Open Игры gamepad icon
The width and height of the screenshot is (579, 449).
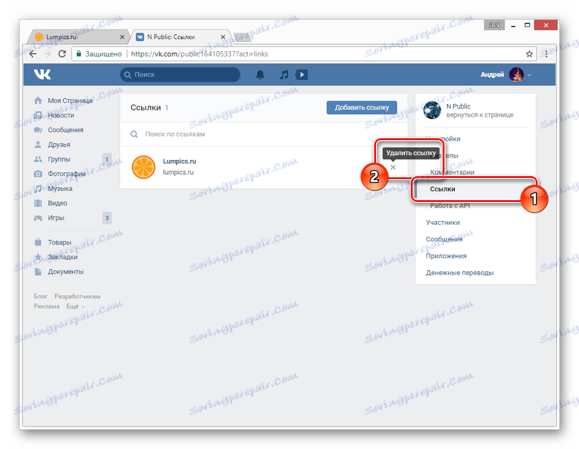(x=38, y=218)
